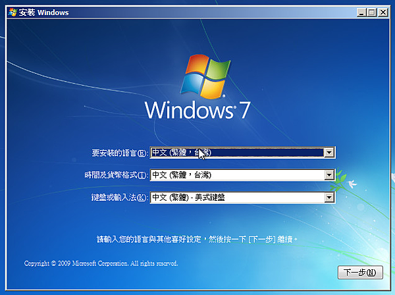Image resolution: width=395 pixels, height=295 pixels.
Task: Minimize the 安裝 Windows window
Action: (x=361, y=13)
